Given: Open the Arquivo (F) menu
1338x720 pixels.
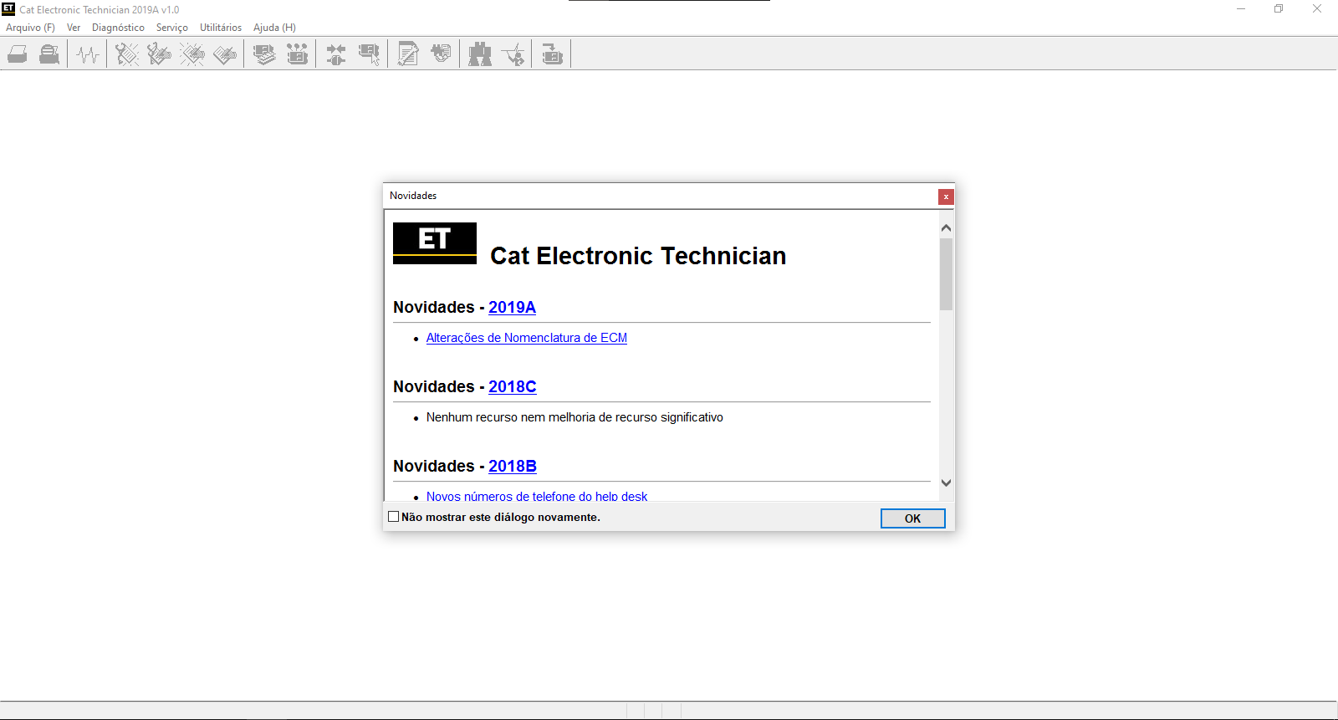Looking at the screenshot, I should pyautogui.click(x=30, y=28).
